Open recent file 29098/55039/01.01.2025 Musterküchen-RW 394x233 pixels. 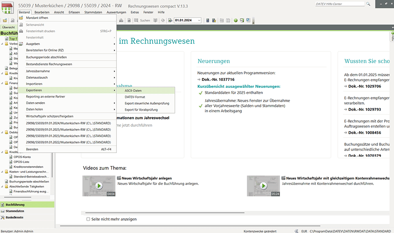point(67,130)
